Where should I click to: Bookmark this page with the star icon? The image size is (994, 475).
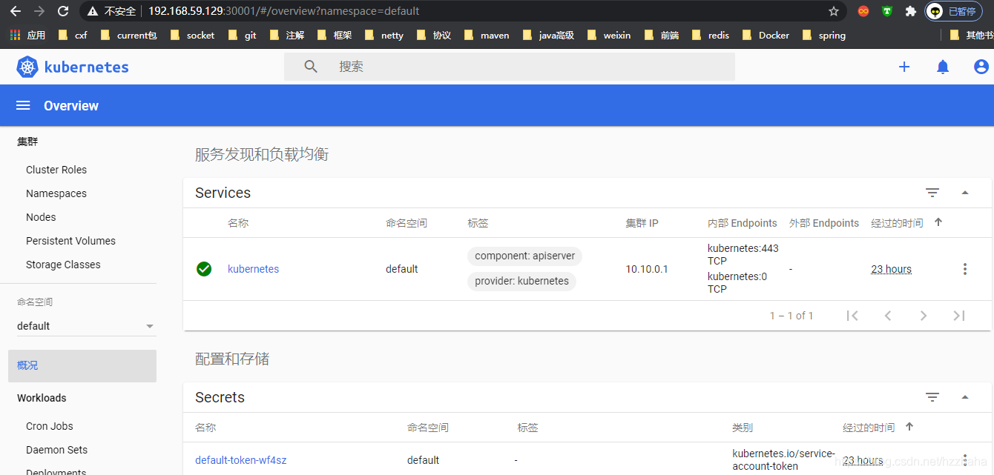click(x=834, y=11)
